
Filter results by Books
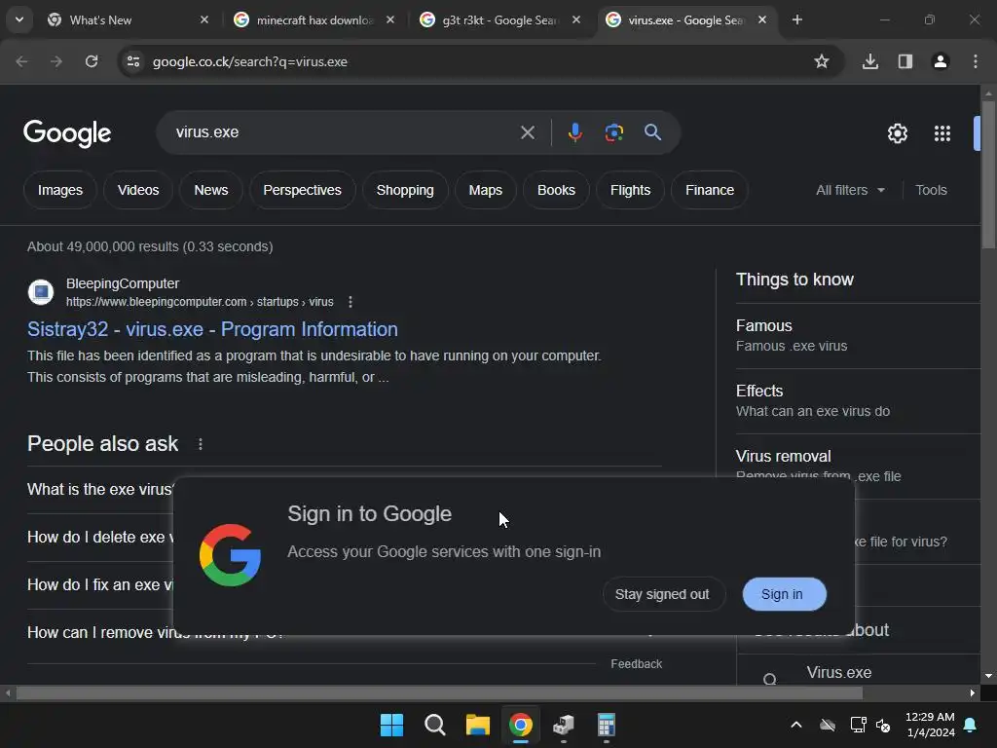coord(556,190)
